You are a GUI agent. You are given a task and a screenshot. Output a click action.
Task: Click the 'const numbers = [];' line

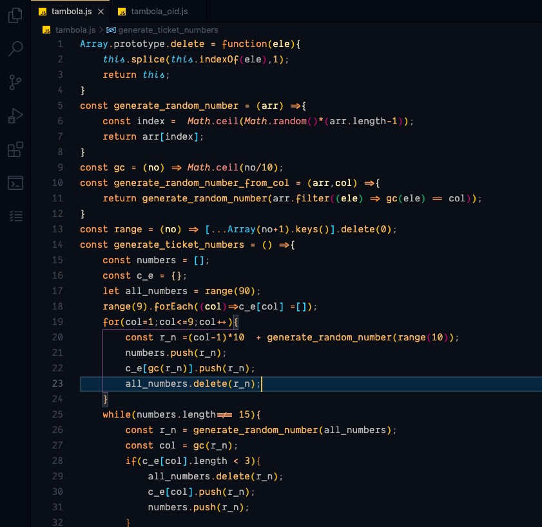[x=156, y=260]
